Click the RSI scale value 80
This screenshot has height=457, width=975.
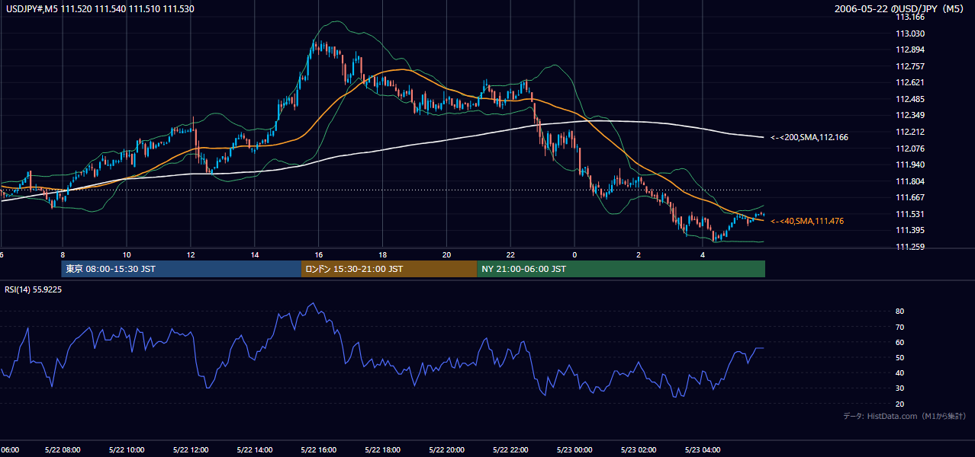[899, 312]
